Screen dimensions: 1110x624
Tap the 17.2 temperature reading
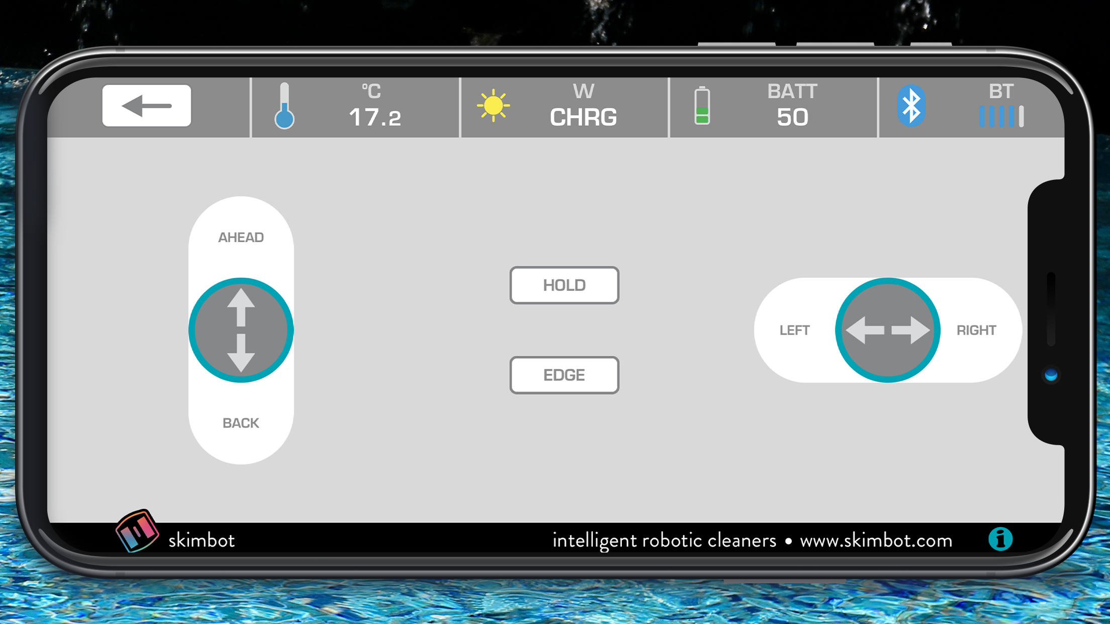[375, 118]
